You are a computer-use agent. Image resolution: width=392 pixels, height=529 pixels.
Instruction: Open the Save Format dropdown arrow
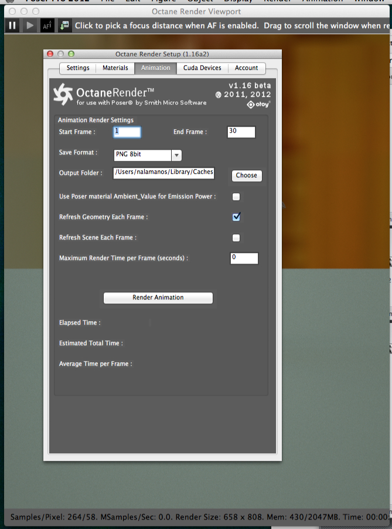[176, 155]
